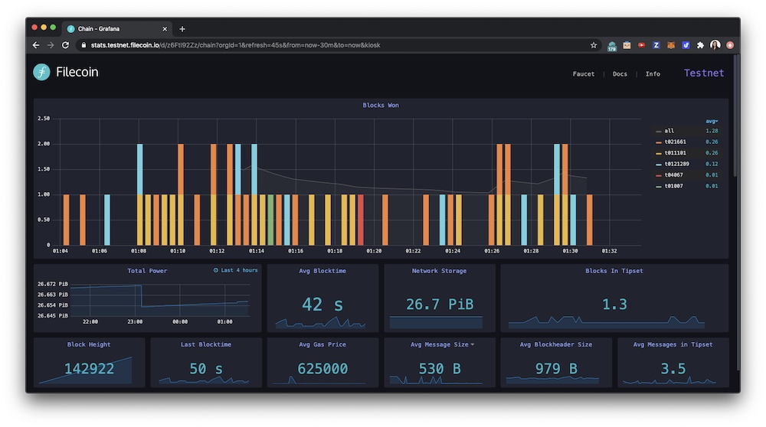The image size is (766, 427).
Task: Sort the legend by the avg column
Action: coord(712,121)
